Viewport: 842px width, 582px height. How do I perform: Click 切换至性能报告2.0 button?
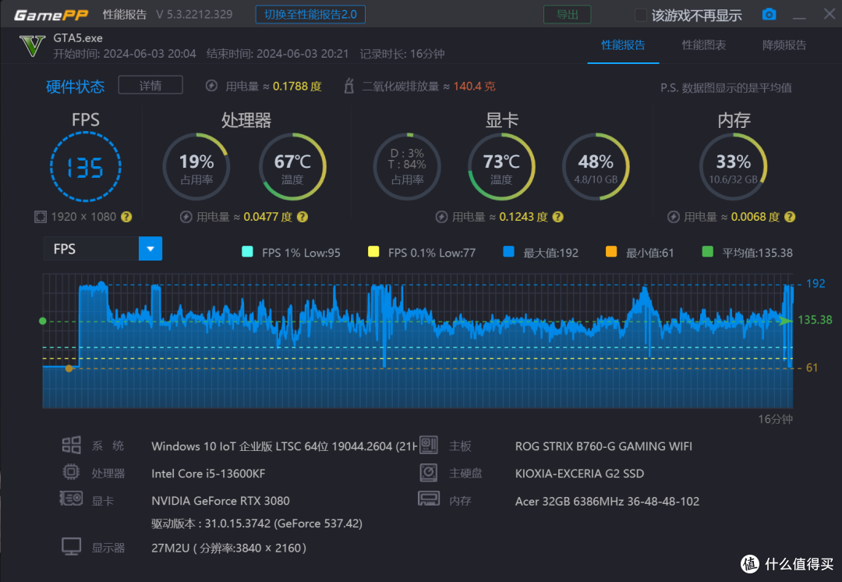pyautogui.click(x=310, y=15)
